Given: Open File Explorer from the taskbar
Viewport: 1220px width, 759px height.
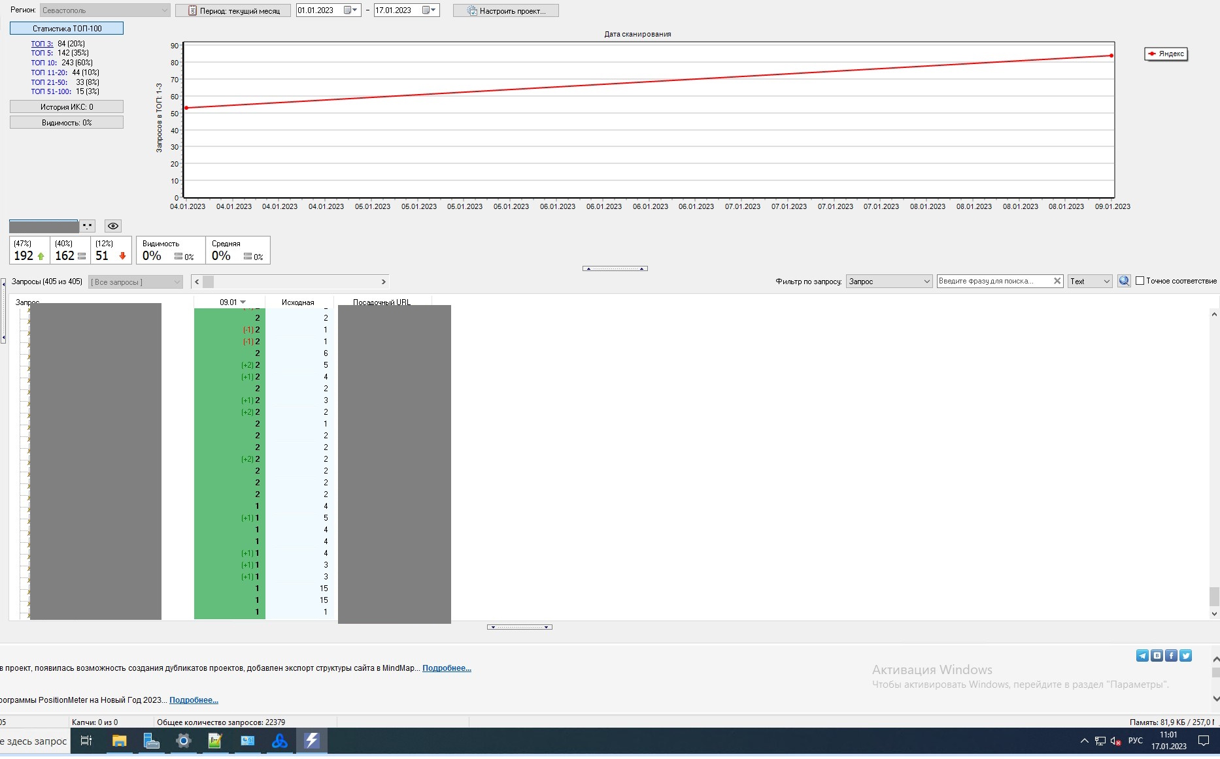Looking at the screenshot, I should (x=119, y=741).
